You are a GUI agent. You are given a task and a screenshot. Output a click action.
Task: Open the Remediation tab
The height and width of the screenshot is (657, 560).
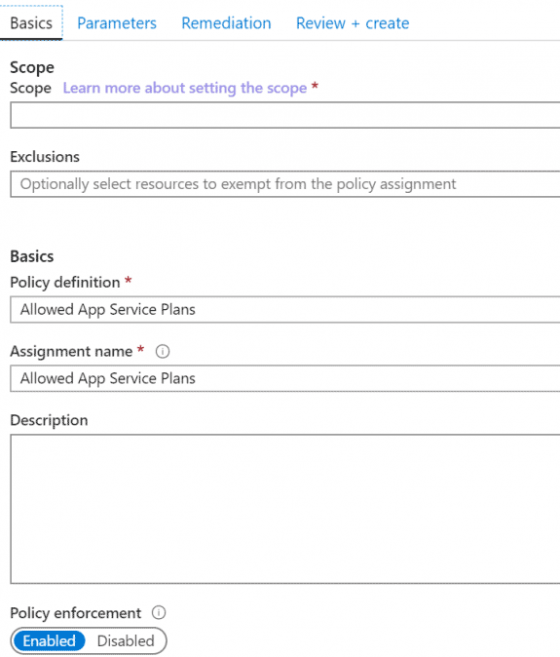click(x=226, y=23)
